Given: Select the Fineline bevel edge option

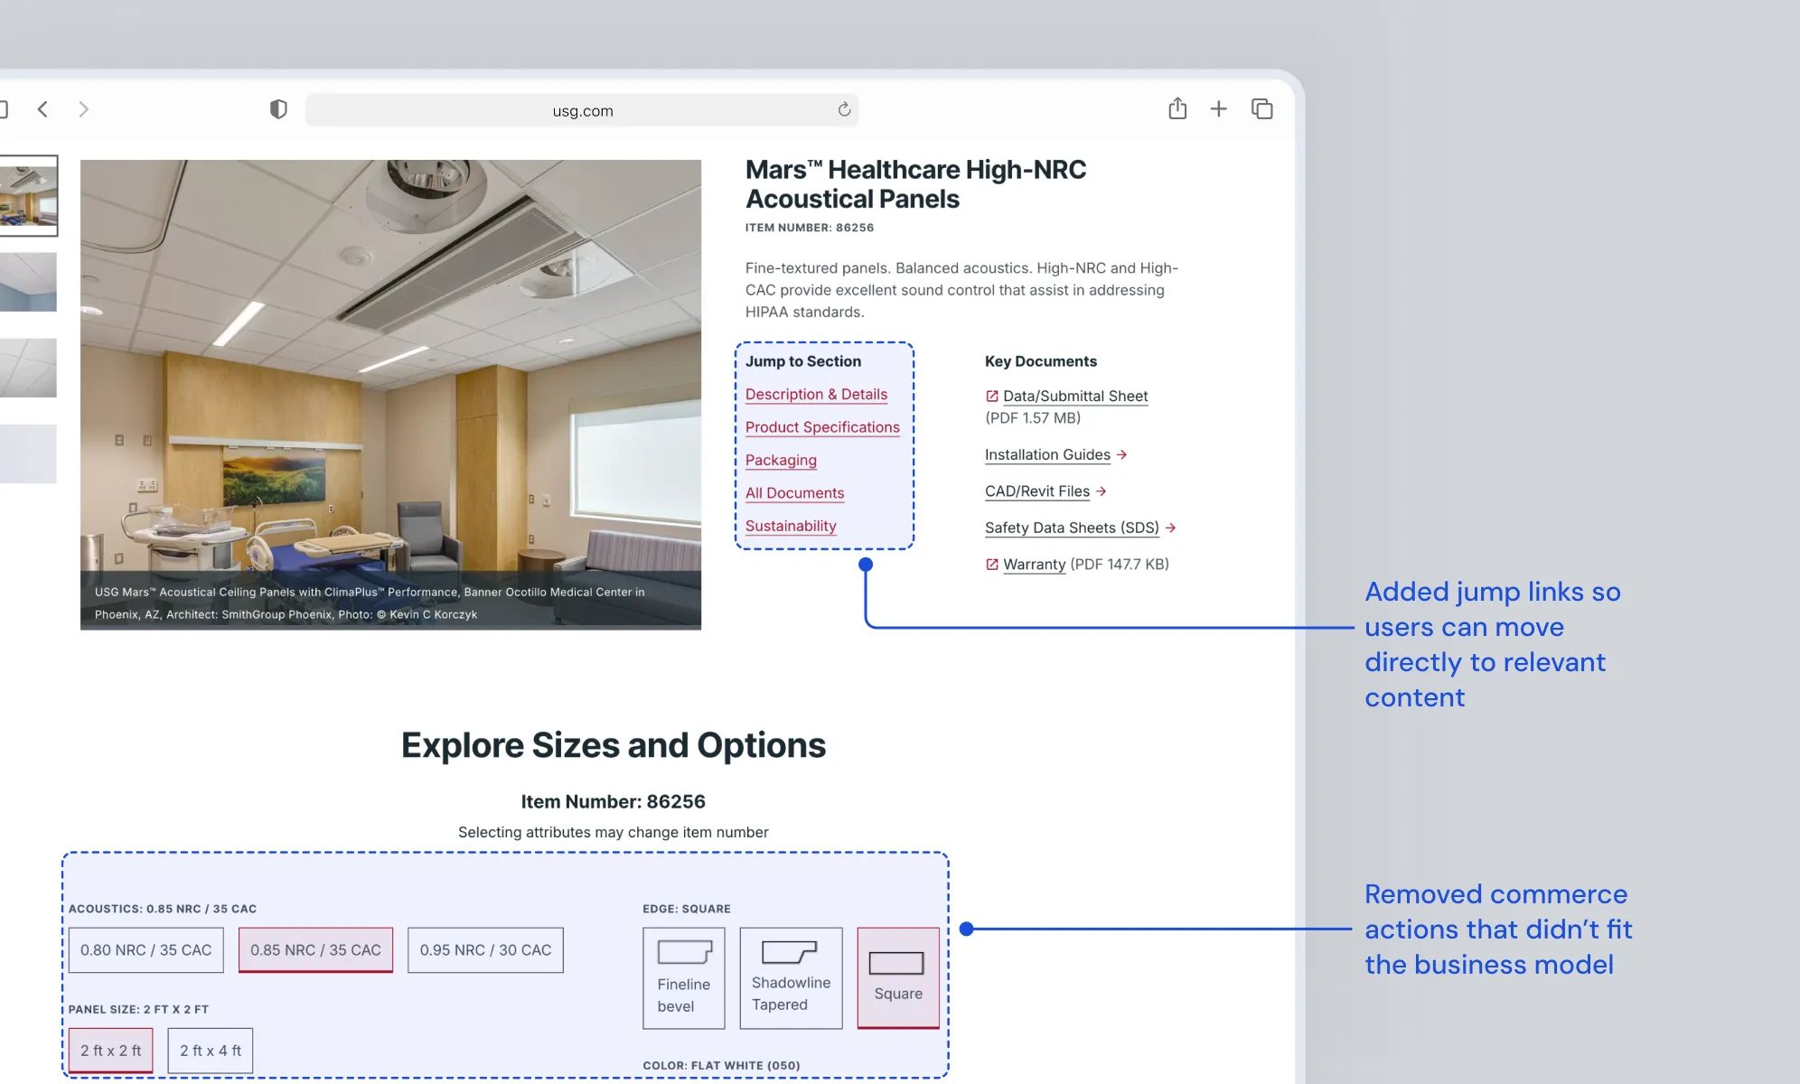Looking at the screenshot, I should (x=684, y=978).
